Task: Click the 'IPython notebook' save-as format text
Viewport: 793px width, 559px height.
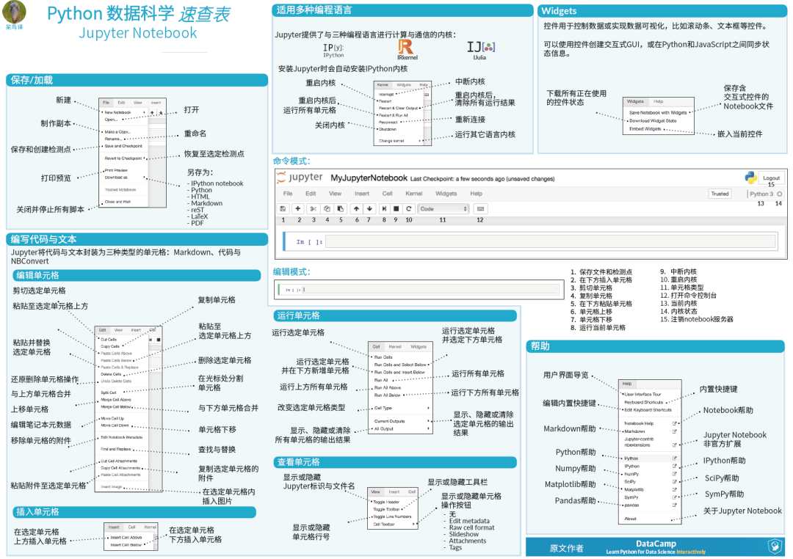Action: (217, 183)
